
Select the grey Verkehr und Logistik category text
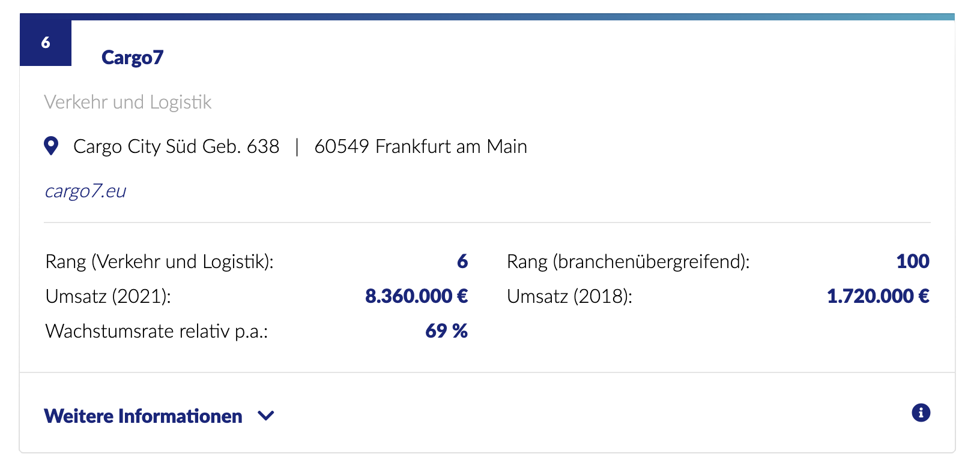click(127, 102)
